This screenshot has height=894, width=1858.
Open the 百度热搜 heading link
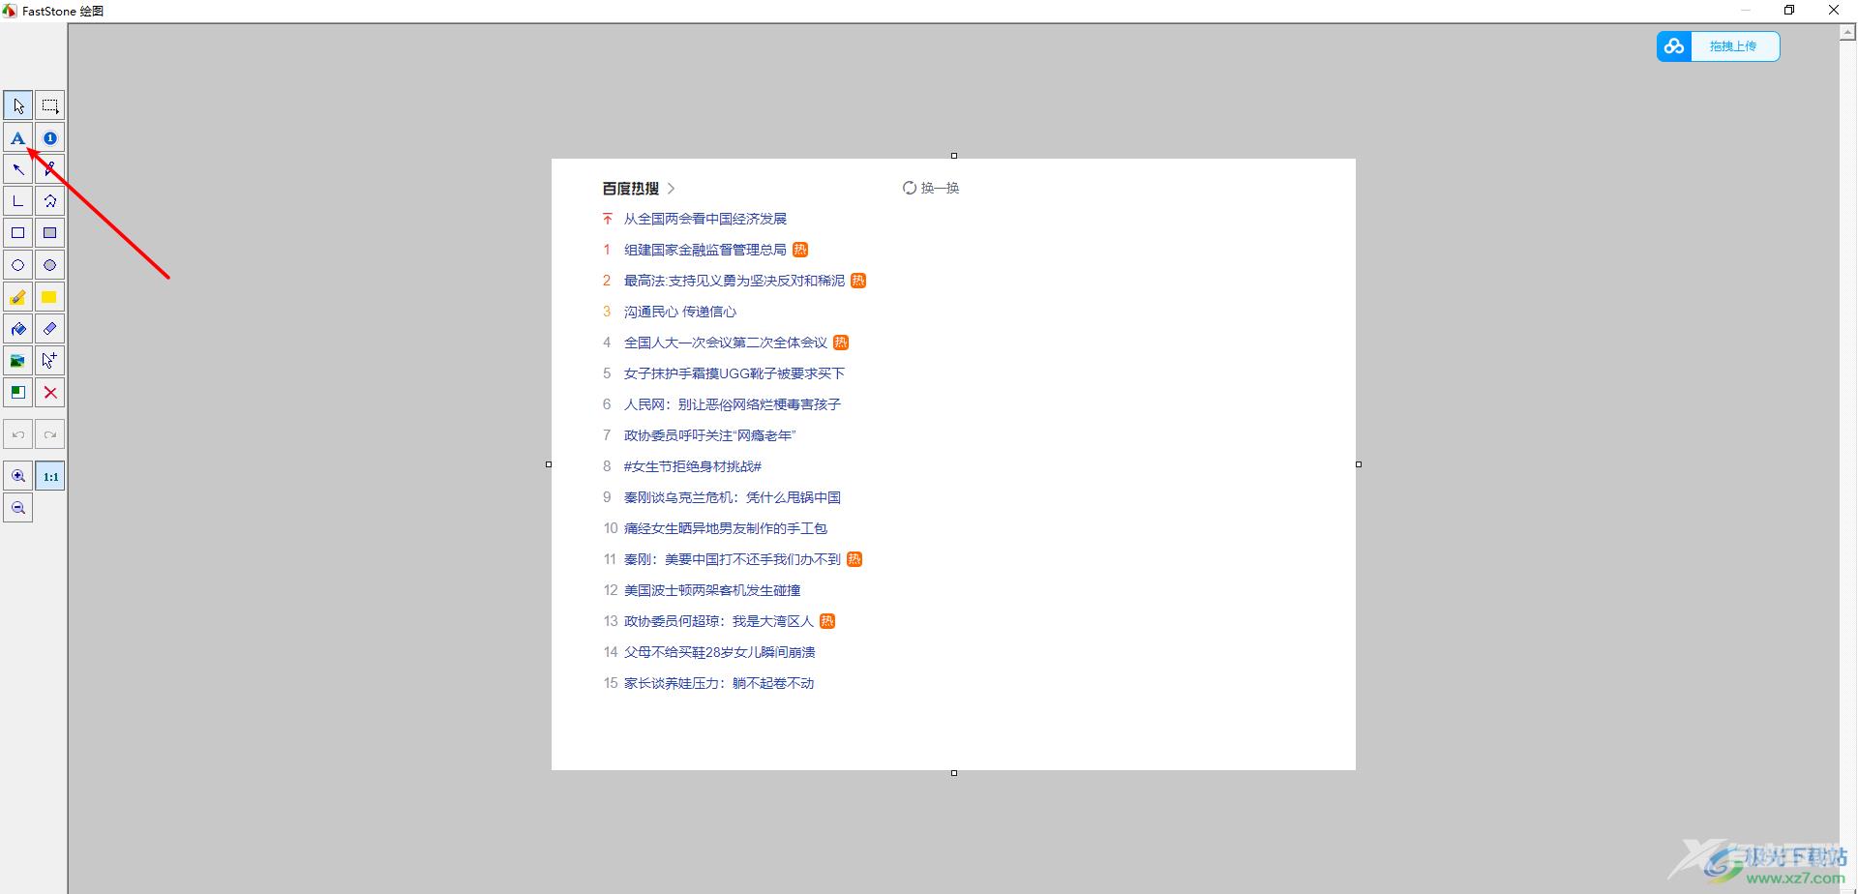(x=631, y=189)
